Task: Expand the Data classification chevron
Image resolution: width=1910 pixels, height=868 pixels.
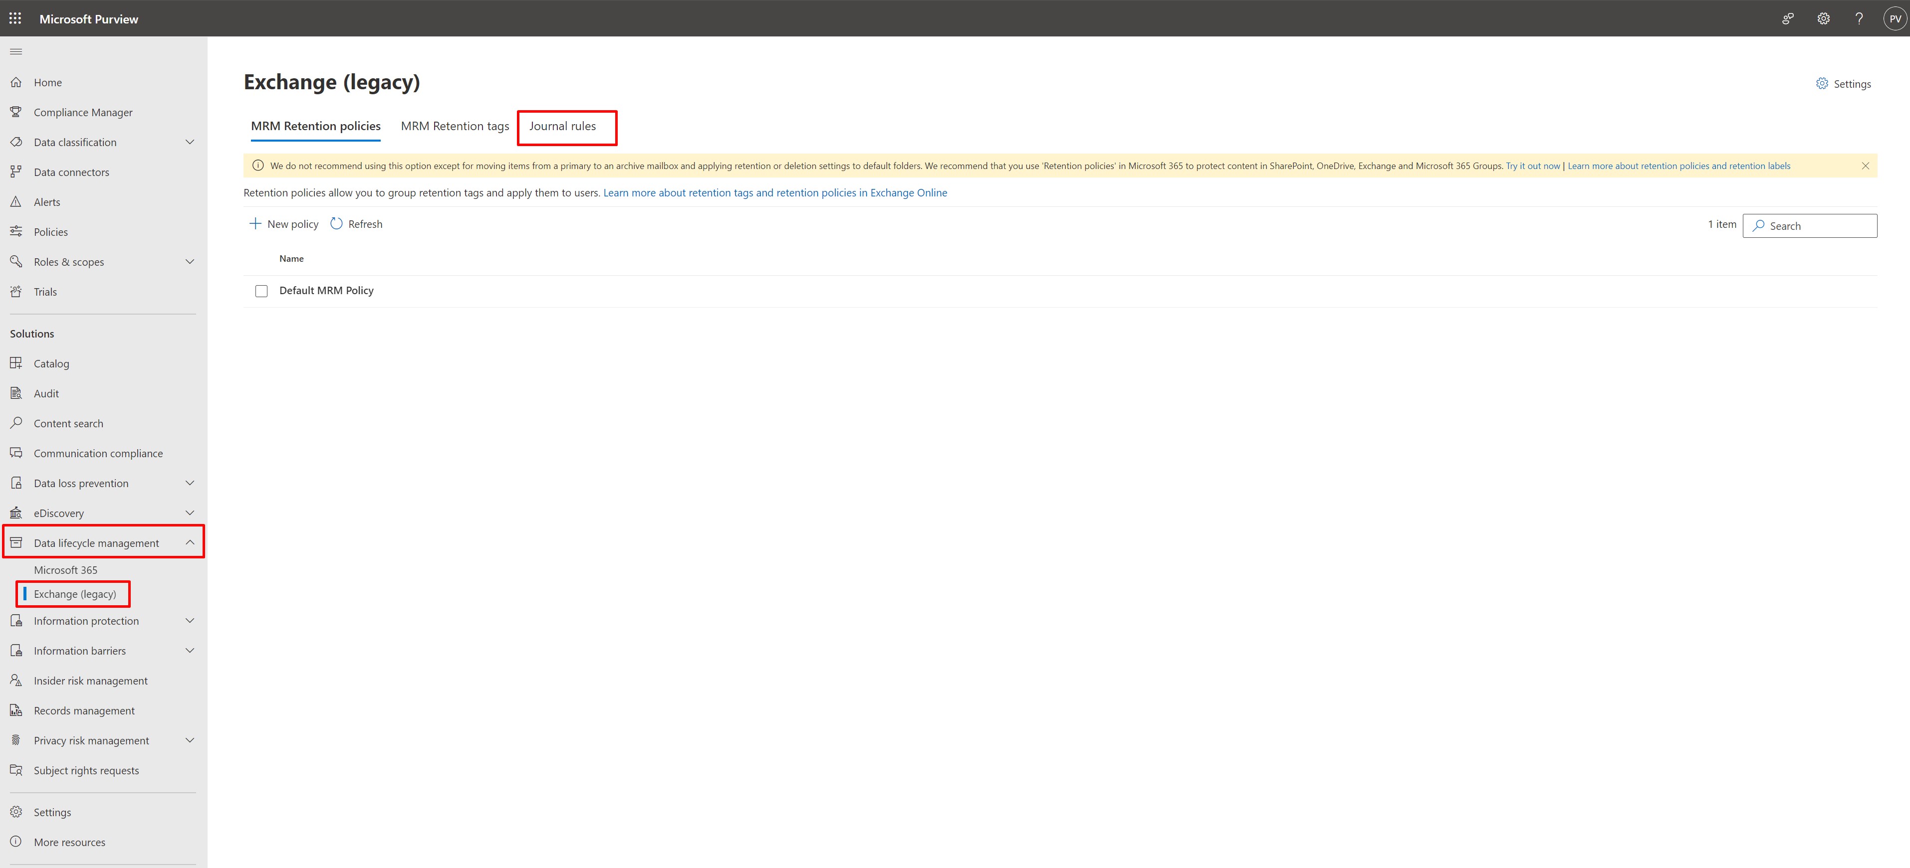Action: click(x=190, y=142)
